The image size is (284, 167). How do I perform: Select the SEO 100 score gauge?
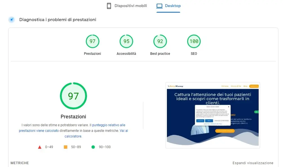coord(194,42)
